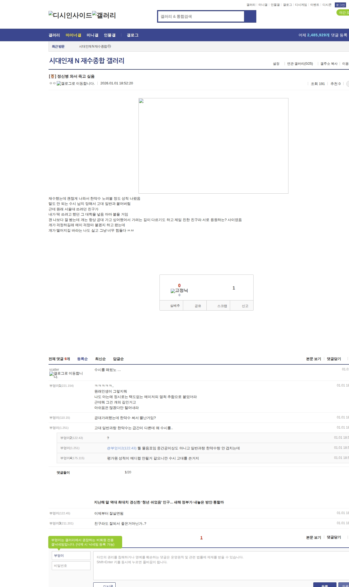The width and height of the screenshot is (349, 587).
Task: Click commenter 부엉이4(175.115)
Action: point(72,458)
